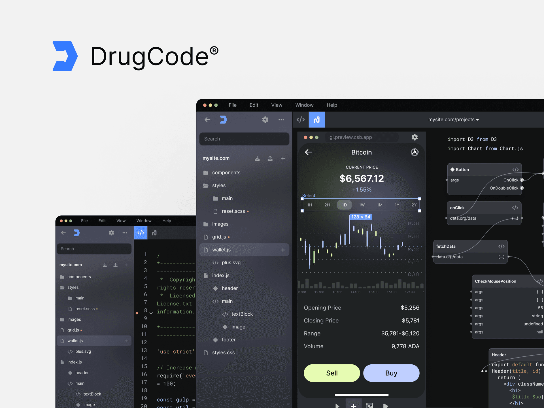Click the frame tool below the preview
Viewport: 544px width, 408px height.
[369, 406]
